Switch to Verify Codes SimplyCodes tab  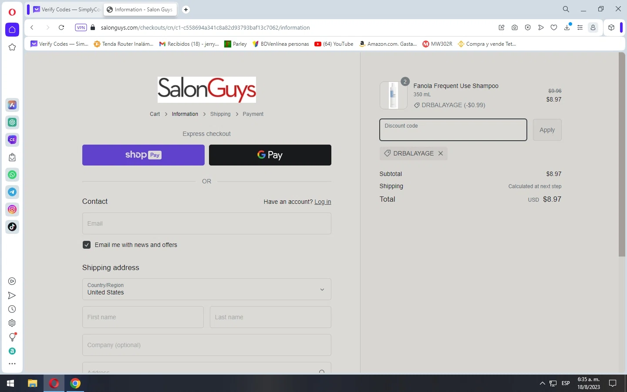tap(67, 10)
